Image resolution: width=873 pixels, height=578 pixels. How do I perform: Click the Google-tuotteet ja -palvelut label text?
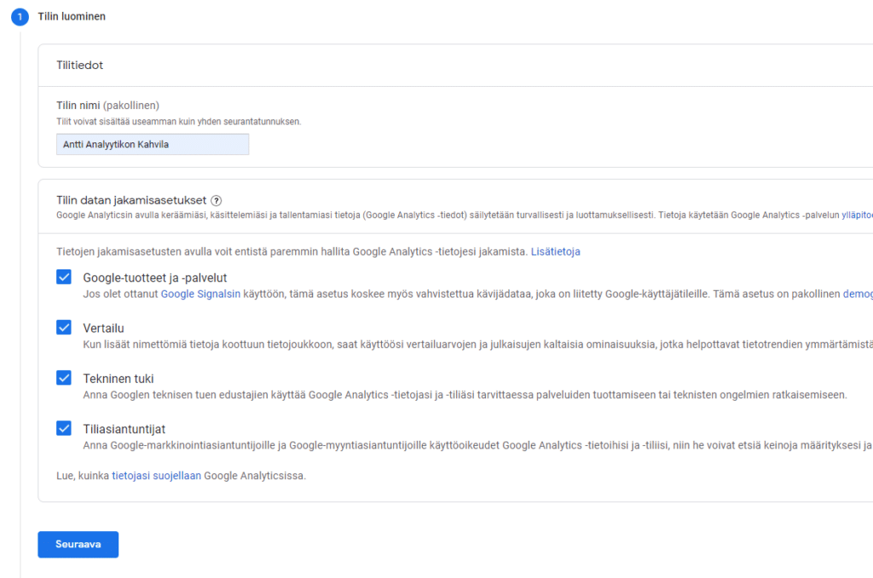[154, 278]
